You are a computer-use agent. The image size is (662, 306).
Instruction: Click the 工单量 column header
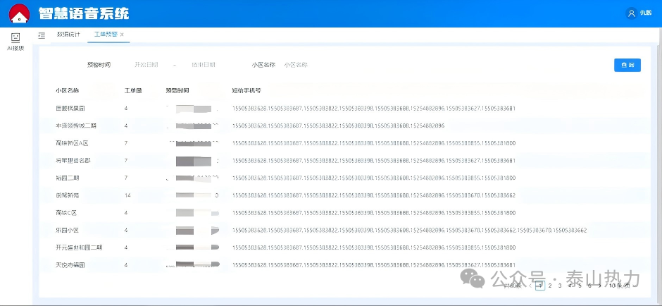tap(133, 90)
